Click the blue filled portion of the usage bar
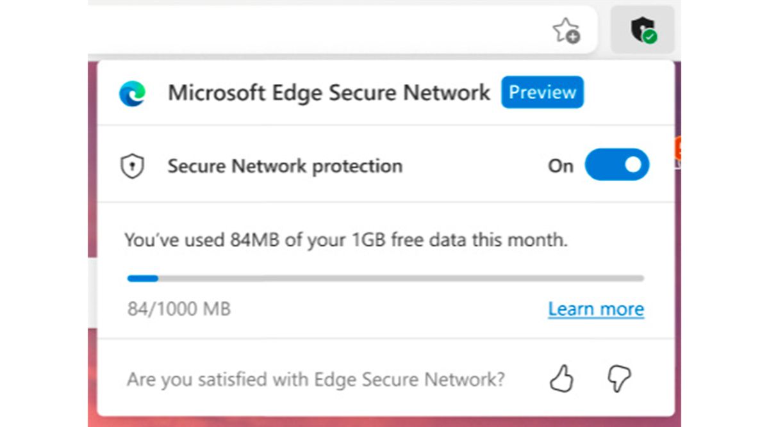The image size is (769, 427). [x=142, y=278]
